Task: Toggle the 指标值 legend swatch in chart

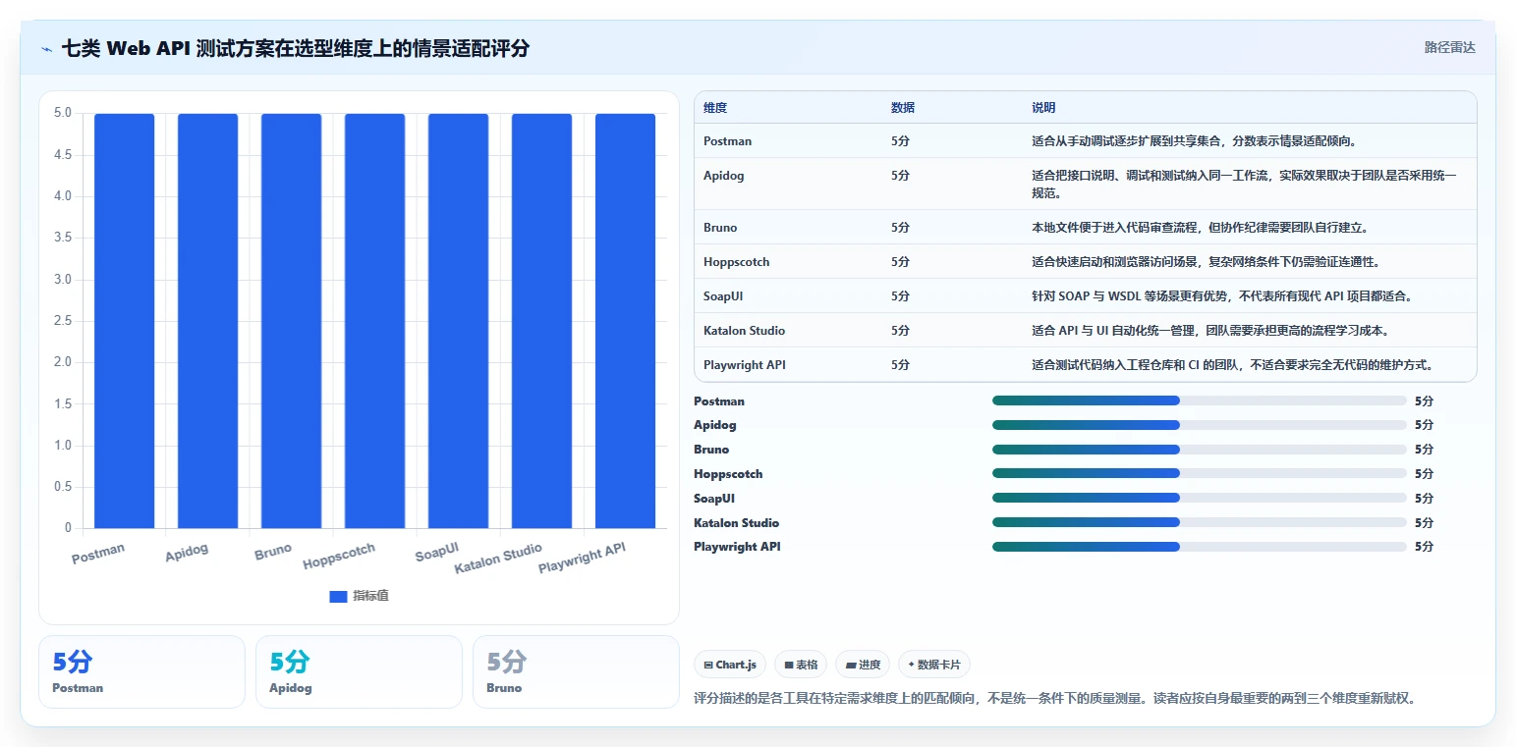Action: coord(338,596)
